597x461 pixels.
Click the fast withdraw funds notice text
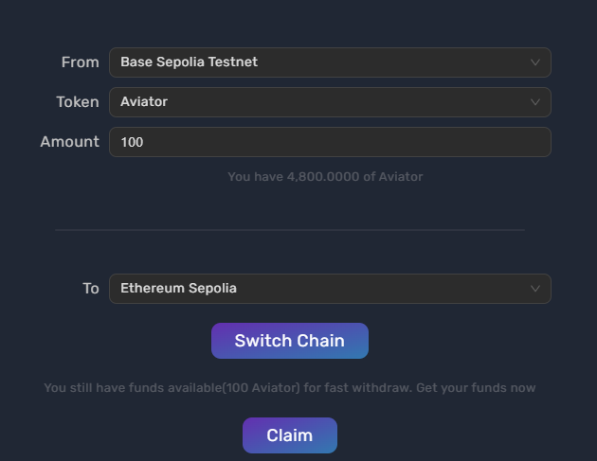pyautogui.click(x=289, y=388)
